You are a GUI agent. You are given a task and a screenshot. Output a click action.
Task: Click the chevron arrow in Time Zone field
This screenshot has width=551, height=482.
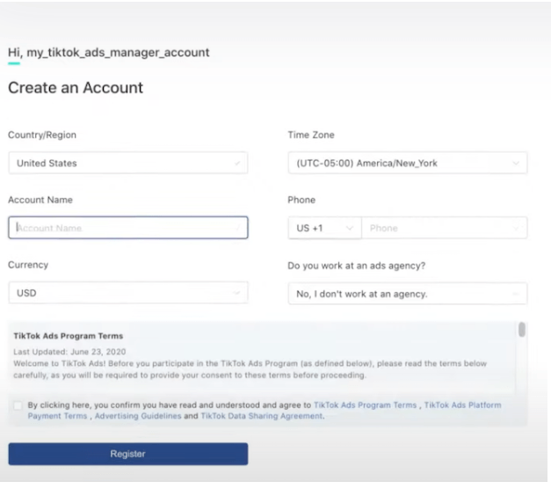click(x=516, y=164)
